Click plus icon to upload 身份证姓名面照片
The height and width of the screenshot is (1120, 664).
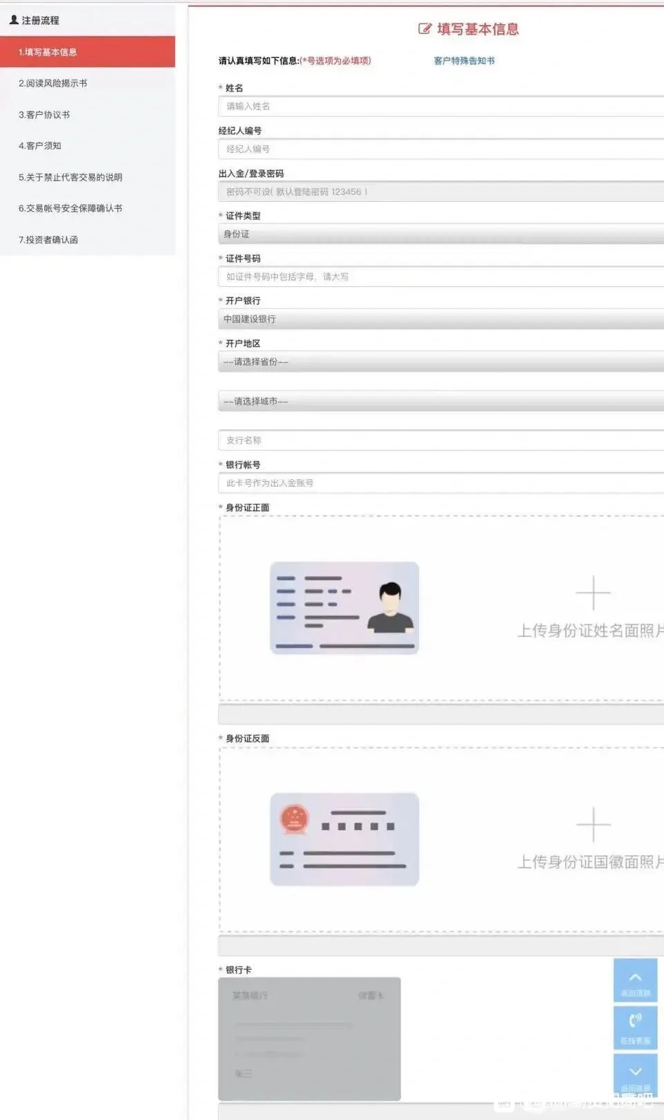[x=593, y=593]
